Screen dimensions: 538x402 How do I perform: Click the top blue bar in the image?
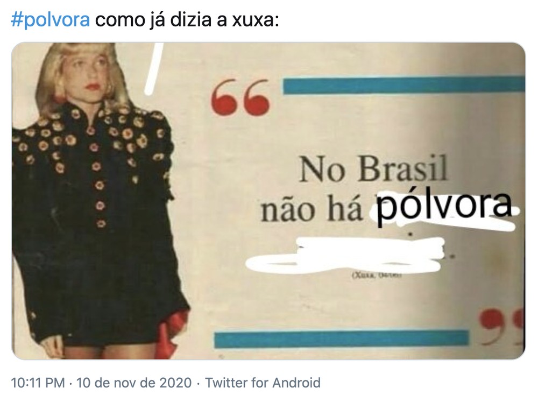pyautogui.click(x=404, y=86)
